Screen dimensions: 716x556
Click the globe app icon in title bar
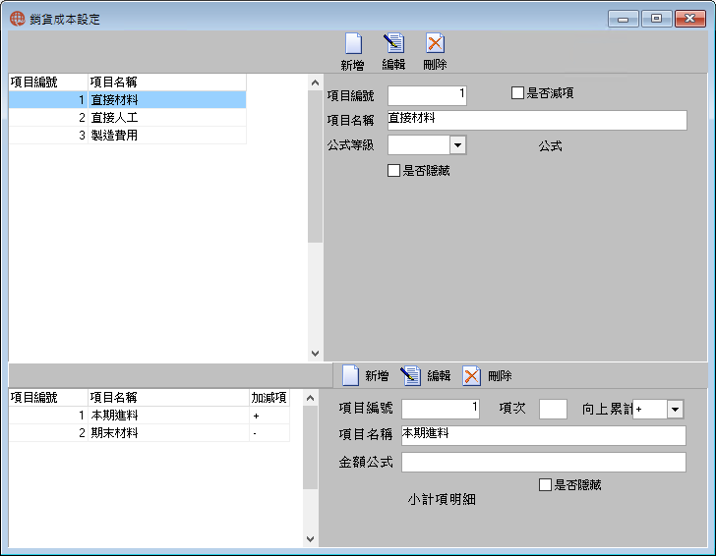pos(17,19)
